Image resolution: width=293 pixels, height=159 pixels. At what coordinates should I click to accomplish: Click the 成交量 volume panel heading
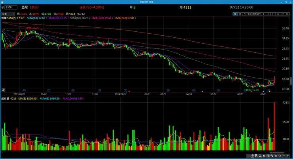pos(5,99)
